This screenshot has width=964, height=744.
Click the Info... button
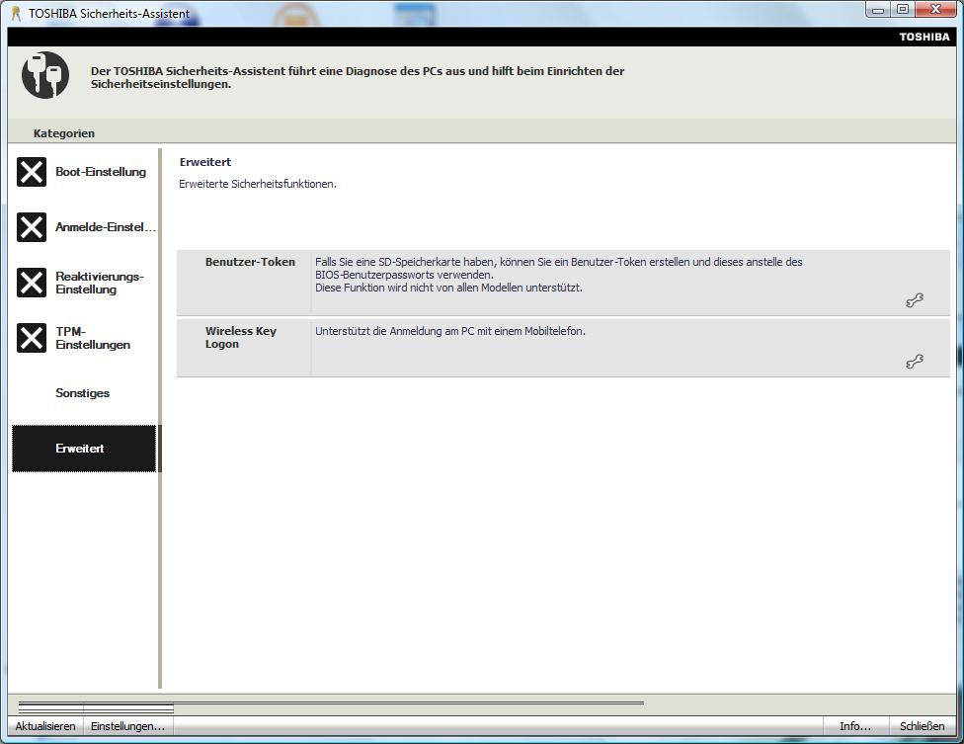click(855, 726)
